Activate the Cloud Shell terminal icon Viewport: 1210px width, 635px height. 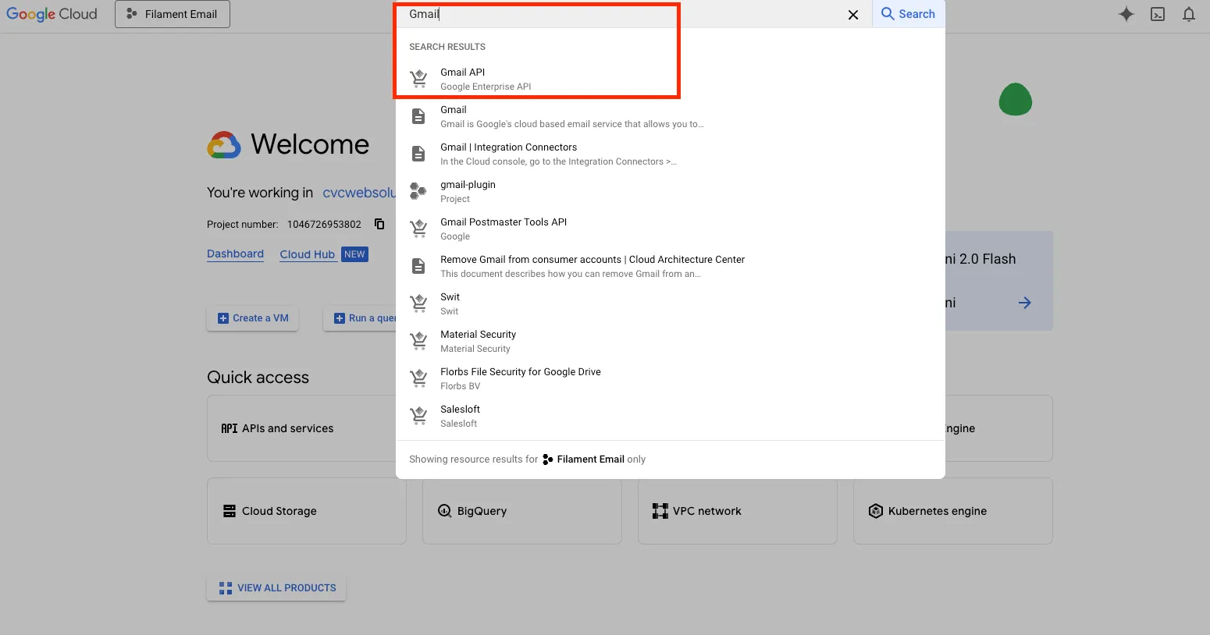click(x=1158, y=14)
